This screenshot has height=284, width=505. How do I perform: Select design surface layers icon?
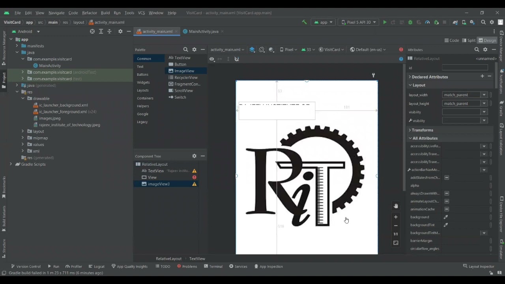pos(252,49)
